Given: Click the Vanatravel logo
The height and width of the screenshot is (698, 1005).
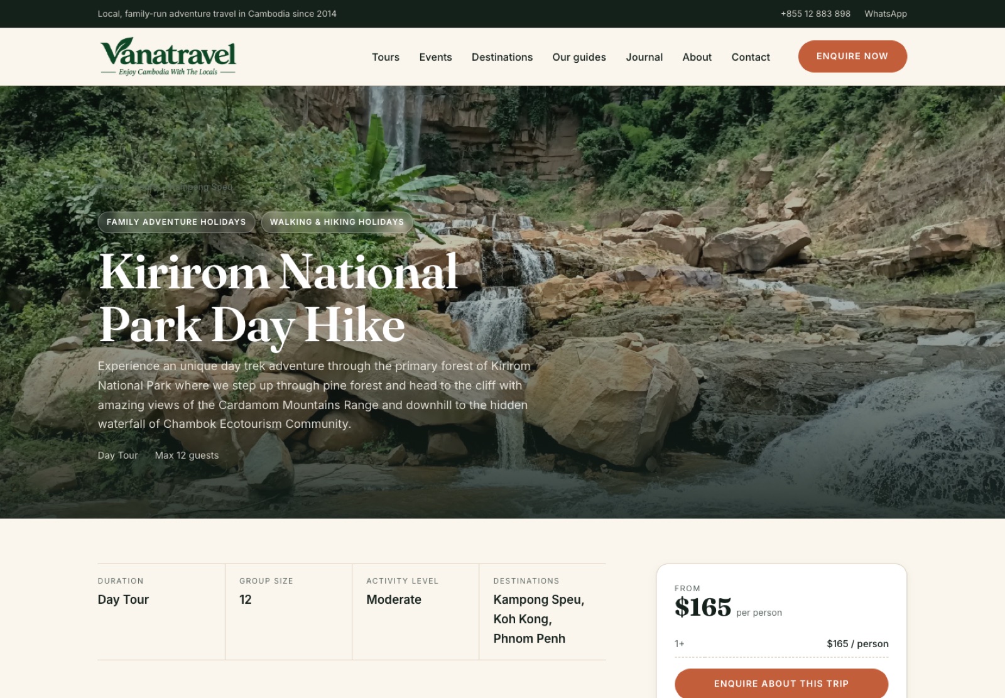Looking at the screenshot, I should [x=168, y=57].
